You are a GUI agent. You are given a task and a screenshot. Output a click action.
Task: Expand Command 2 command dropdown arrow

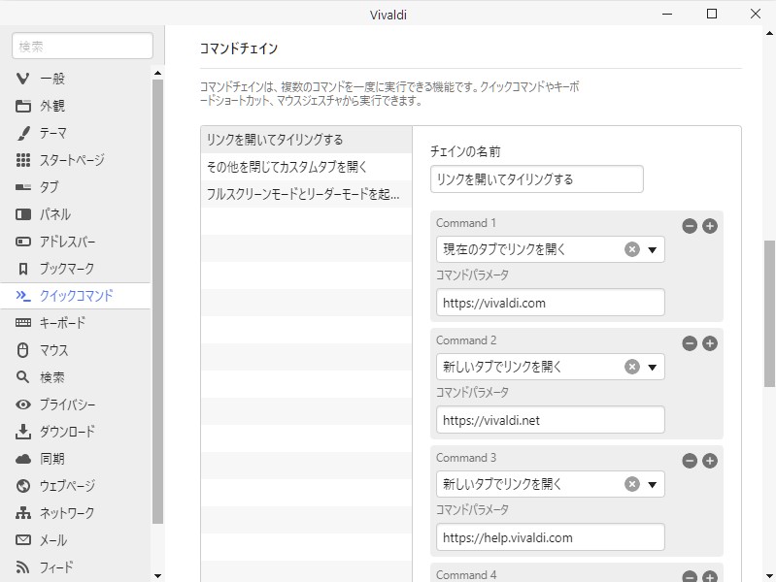[653, 367]
